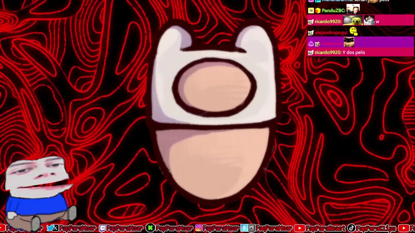The width and height of the screenshot is (415, 233).
Task: Open the YouTube icon beside FapParaReact
Action: coord(299,228)
